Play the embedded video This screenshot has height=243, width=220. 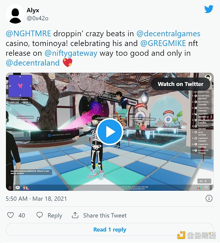(110, 132)
